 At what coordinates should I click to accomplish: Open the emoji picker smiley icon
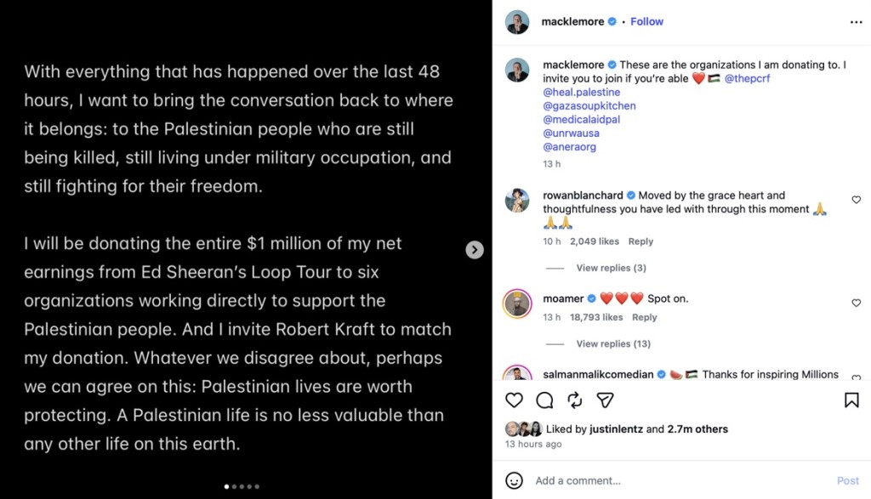point(514,480)
